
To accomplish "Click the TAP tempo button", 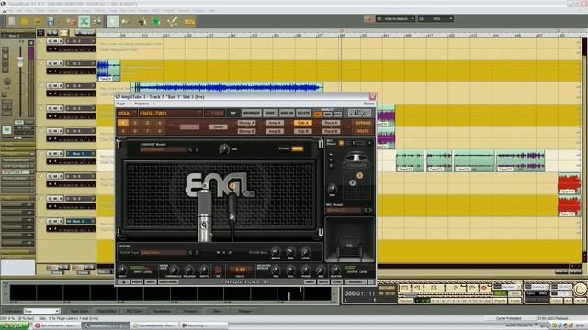I will pyautogui.click(x=232, y=113).
